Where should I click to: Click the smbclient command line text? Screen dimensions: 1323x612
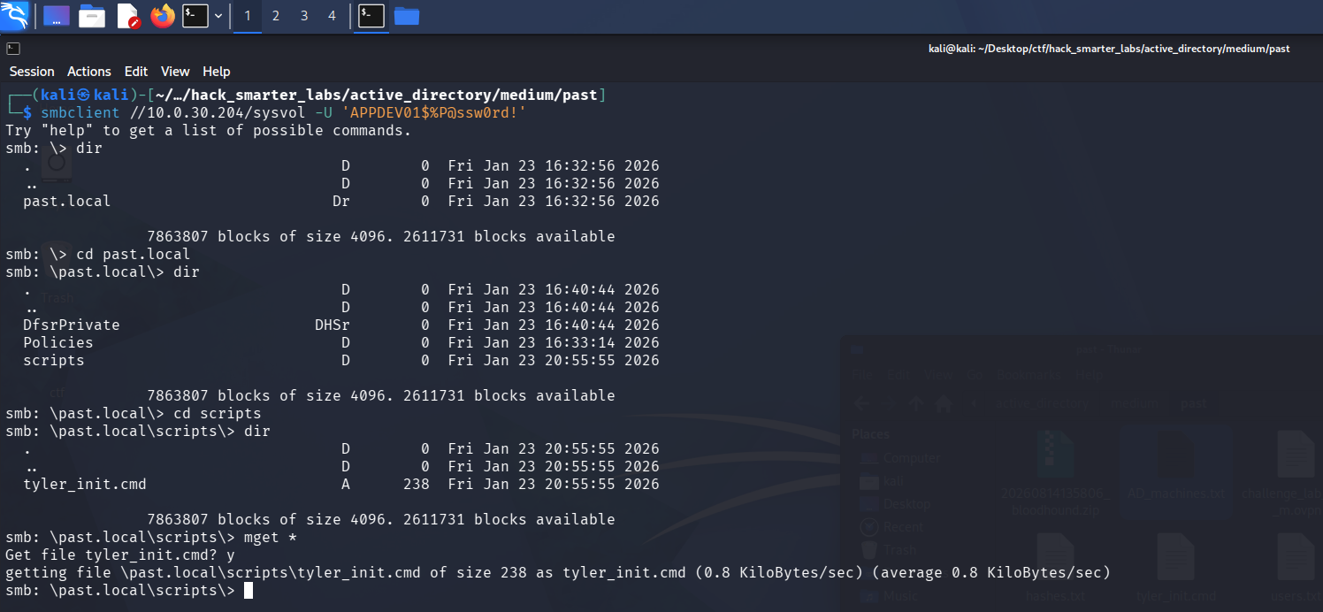283,112
